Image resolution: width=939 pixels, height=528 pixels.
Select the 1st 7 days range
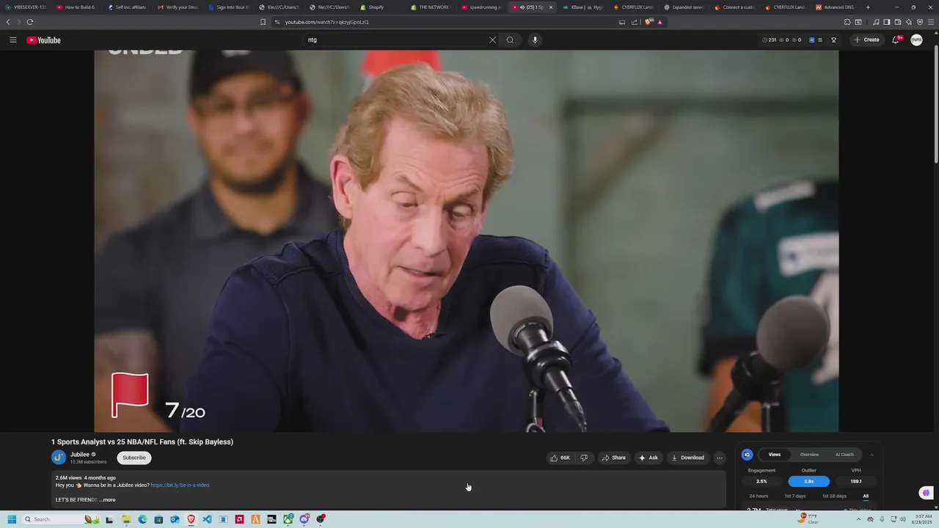[795, 496]
